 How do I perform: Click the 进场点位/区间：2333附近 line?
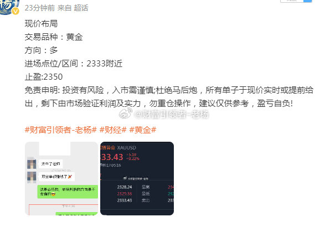(x=74, y=64)
